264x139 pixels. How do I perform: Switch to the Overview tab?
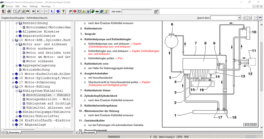coord(14,133)
